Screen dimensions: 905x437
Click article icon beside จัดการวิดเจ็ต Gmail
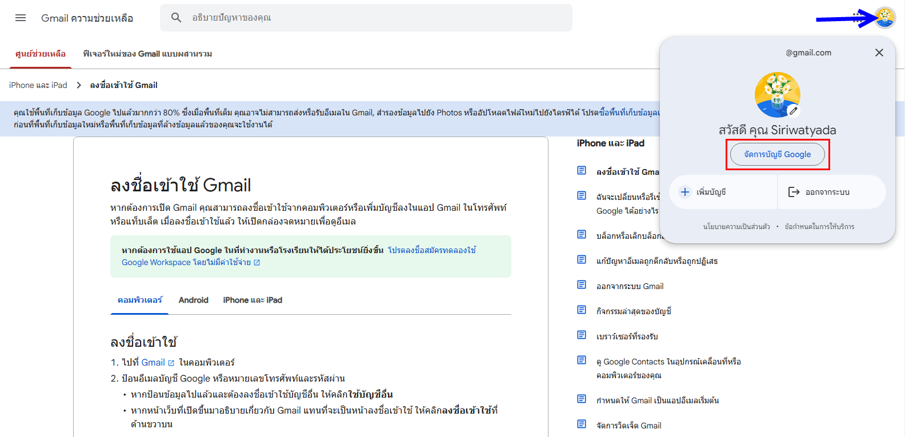(x=582, y=424)
